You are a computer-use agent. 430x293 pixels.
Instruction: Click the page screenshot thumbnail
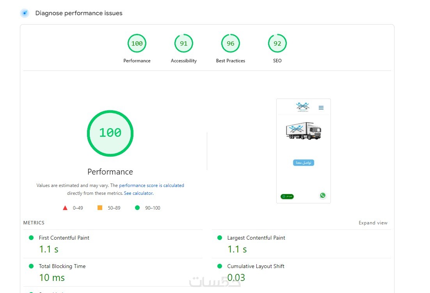click(x=304, y=151)
